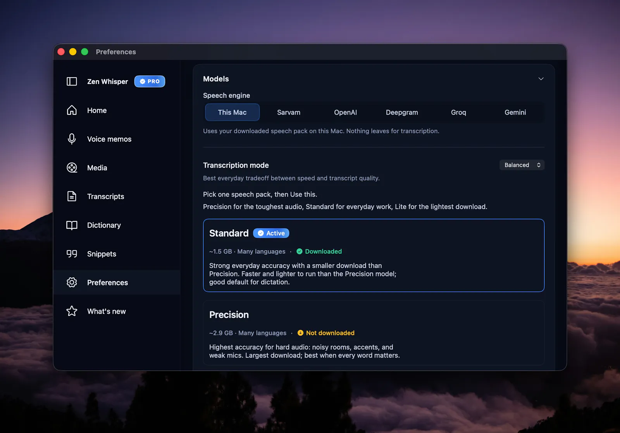Minimize the window with the yellow button

(x=73, y=52)
